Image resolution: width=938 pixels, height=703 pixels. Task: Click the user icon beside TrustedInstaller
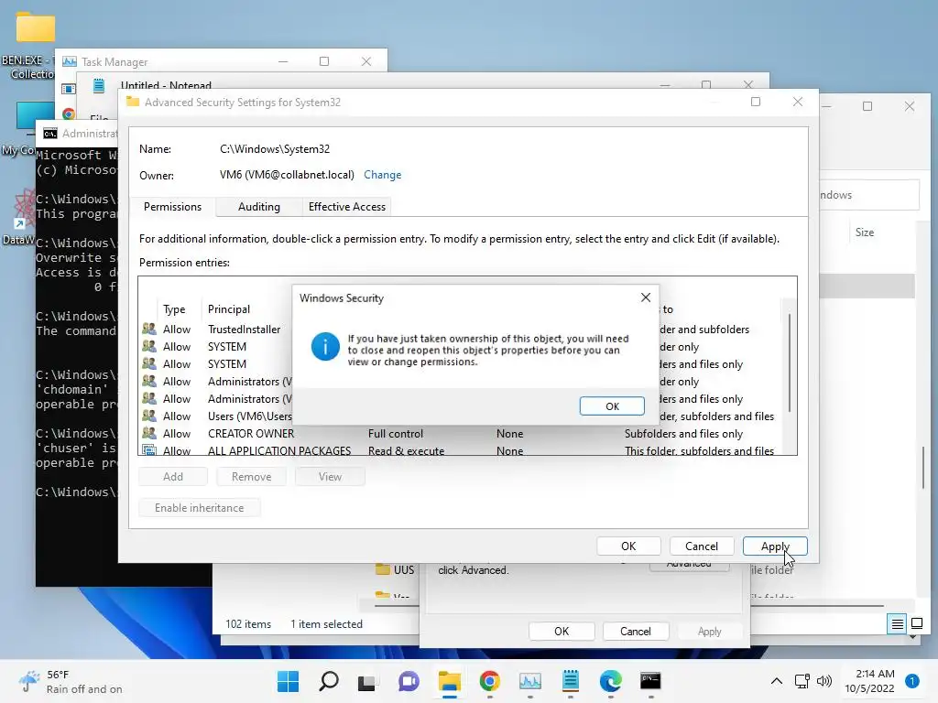149,329
